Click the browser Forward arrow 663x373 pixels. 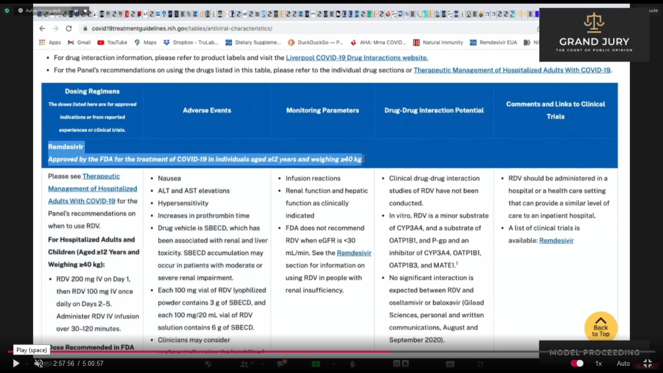tap(55, 29)
